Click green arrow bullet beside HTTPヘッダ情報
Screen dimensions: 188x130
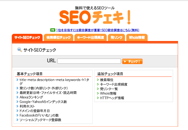pos(98,98)
